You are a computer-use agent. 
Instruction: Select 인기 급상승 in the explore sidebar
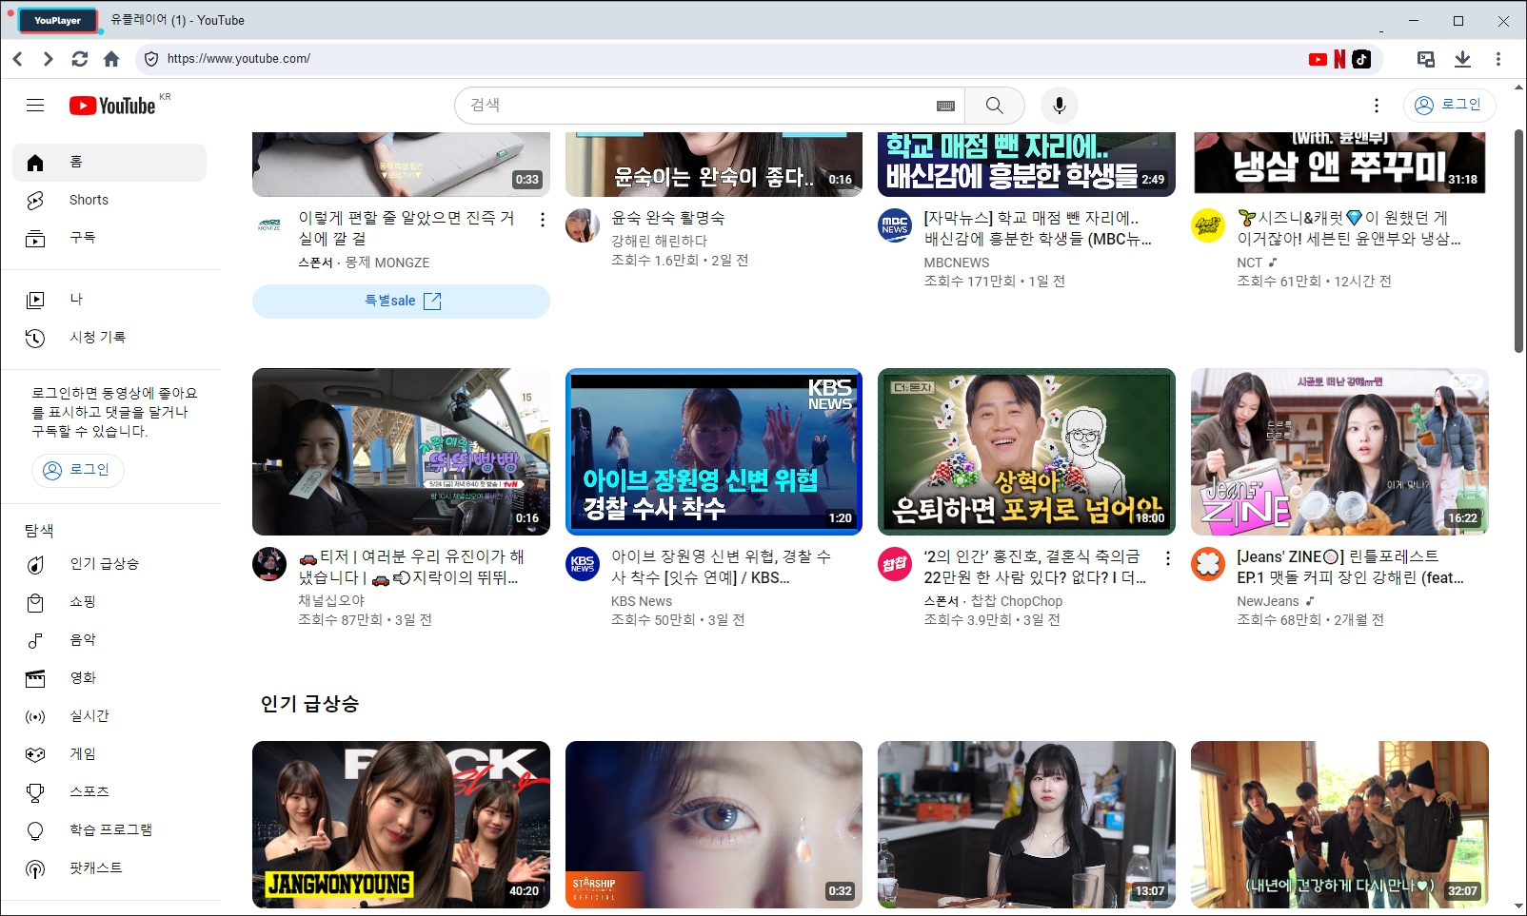click(x=104, y=564)
